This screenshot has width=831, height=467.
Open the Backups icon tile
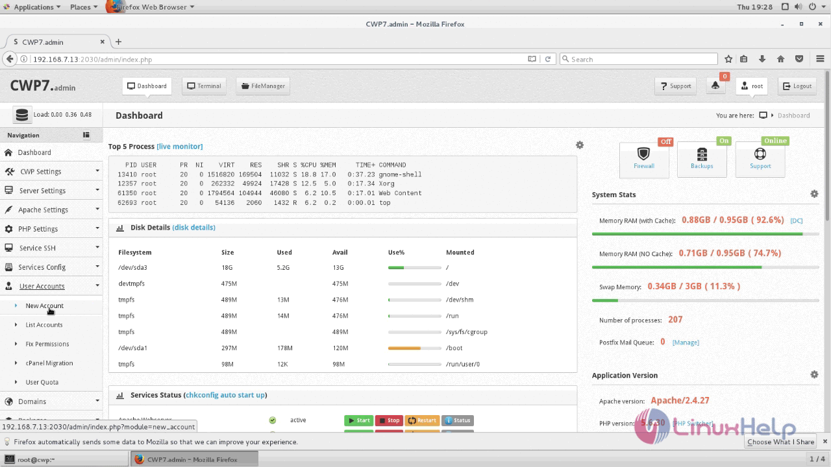(702, 159)
